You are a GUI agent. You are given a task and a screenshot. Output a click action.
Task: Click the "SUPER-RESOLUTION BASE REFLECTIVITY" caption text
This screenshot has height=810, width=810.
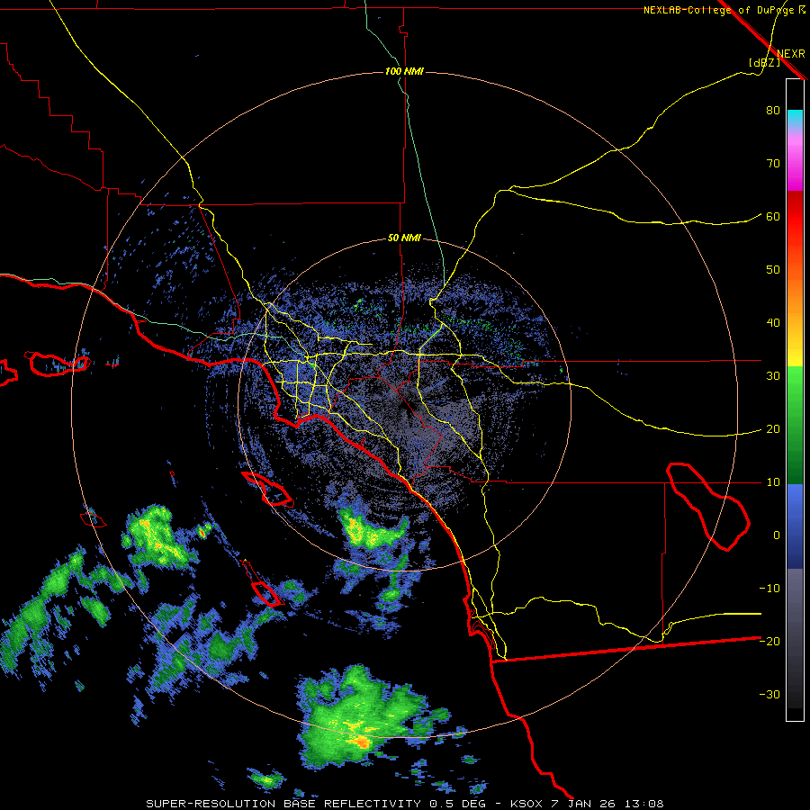click(283, 804)
